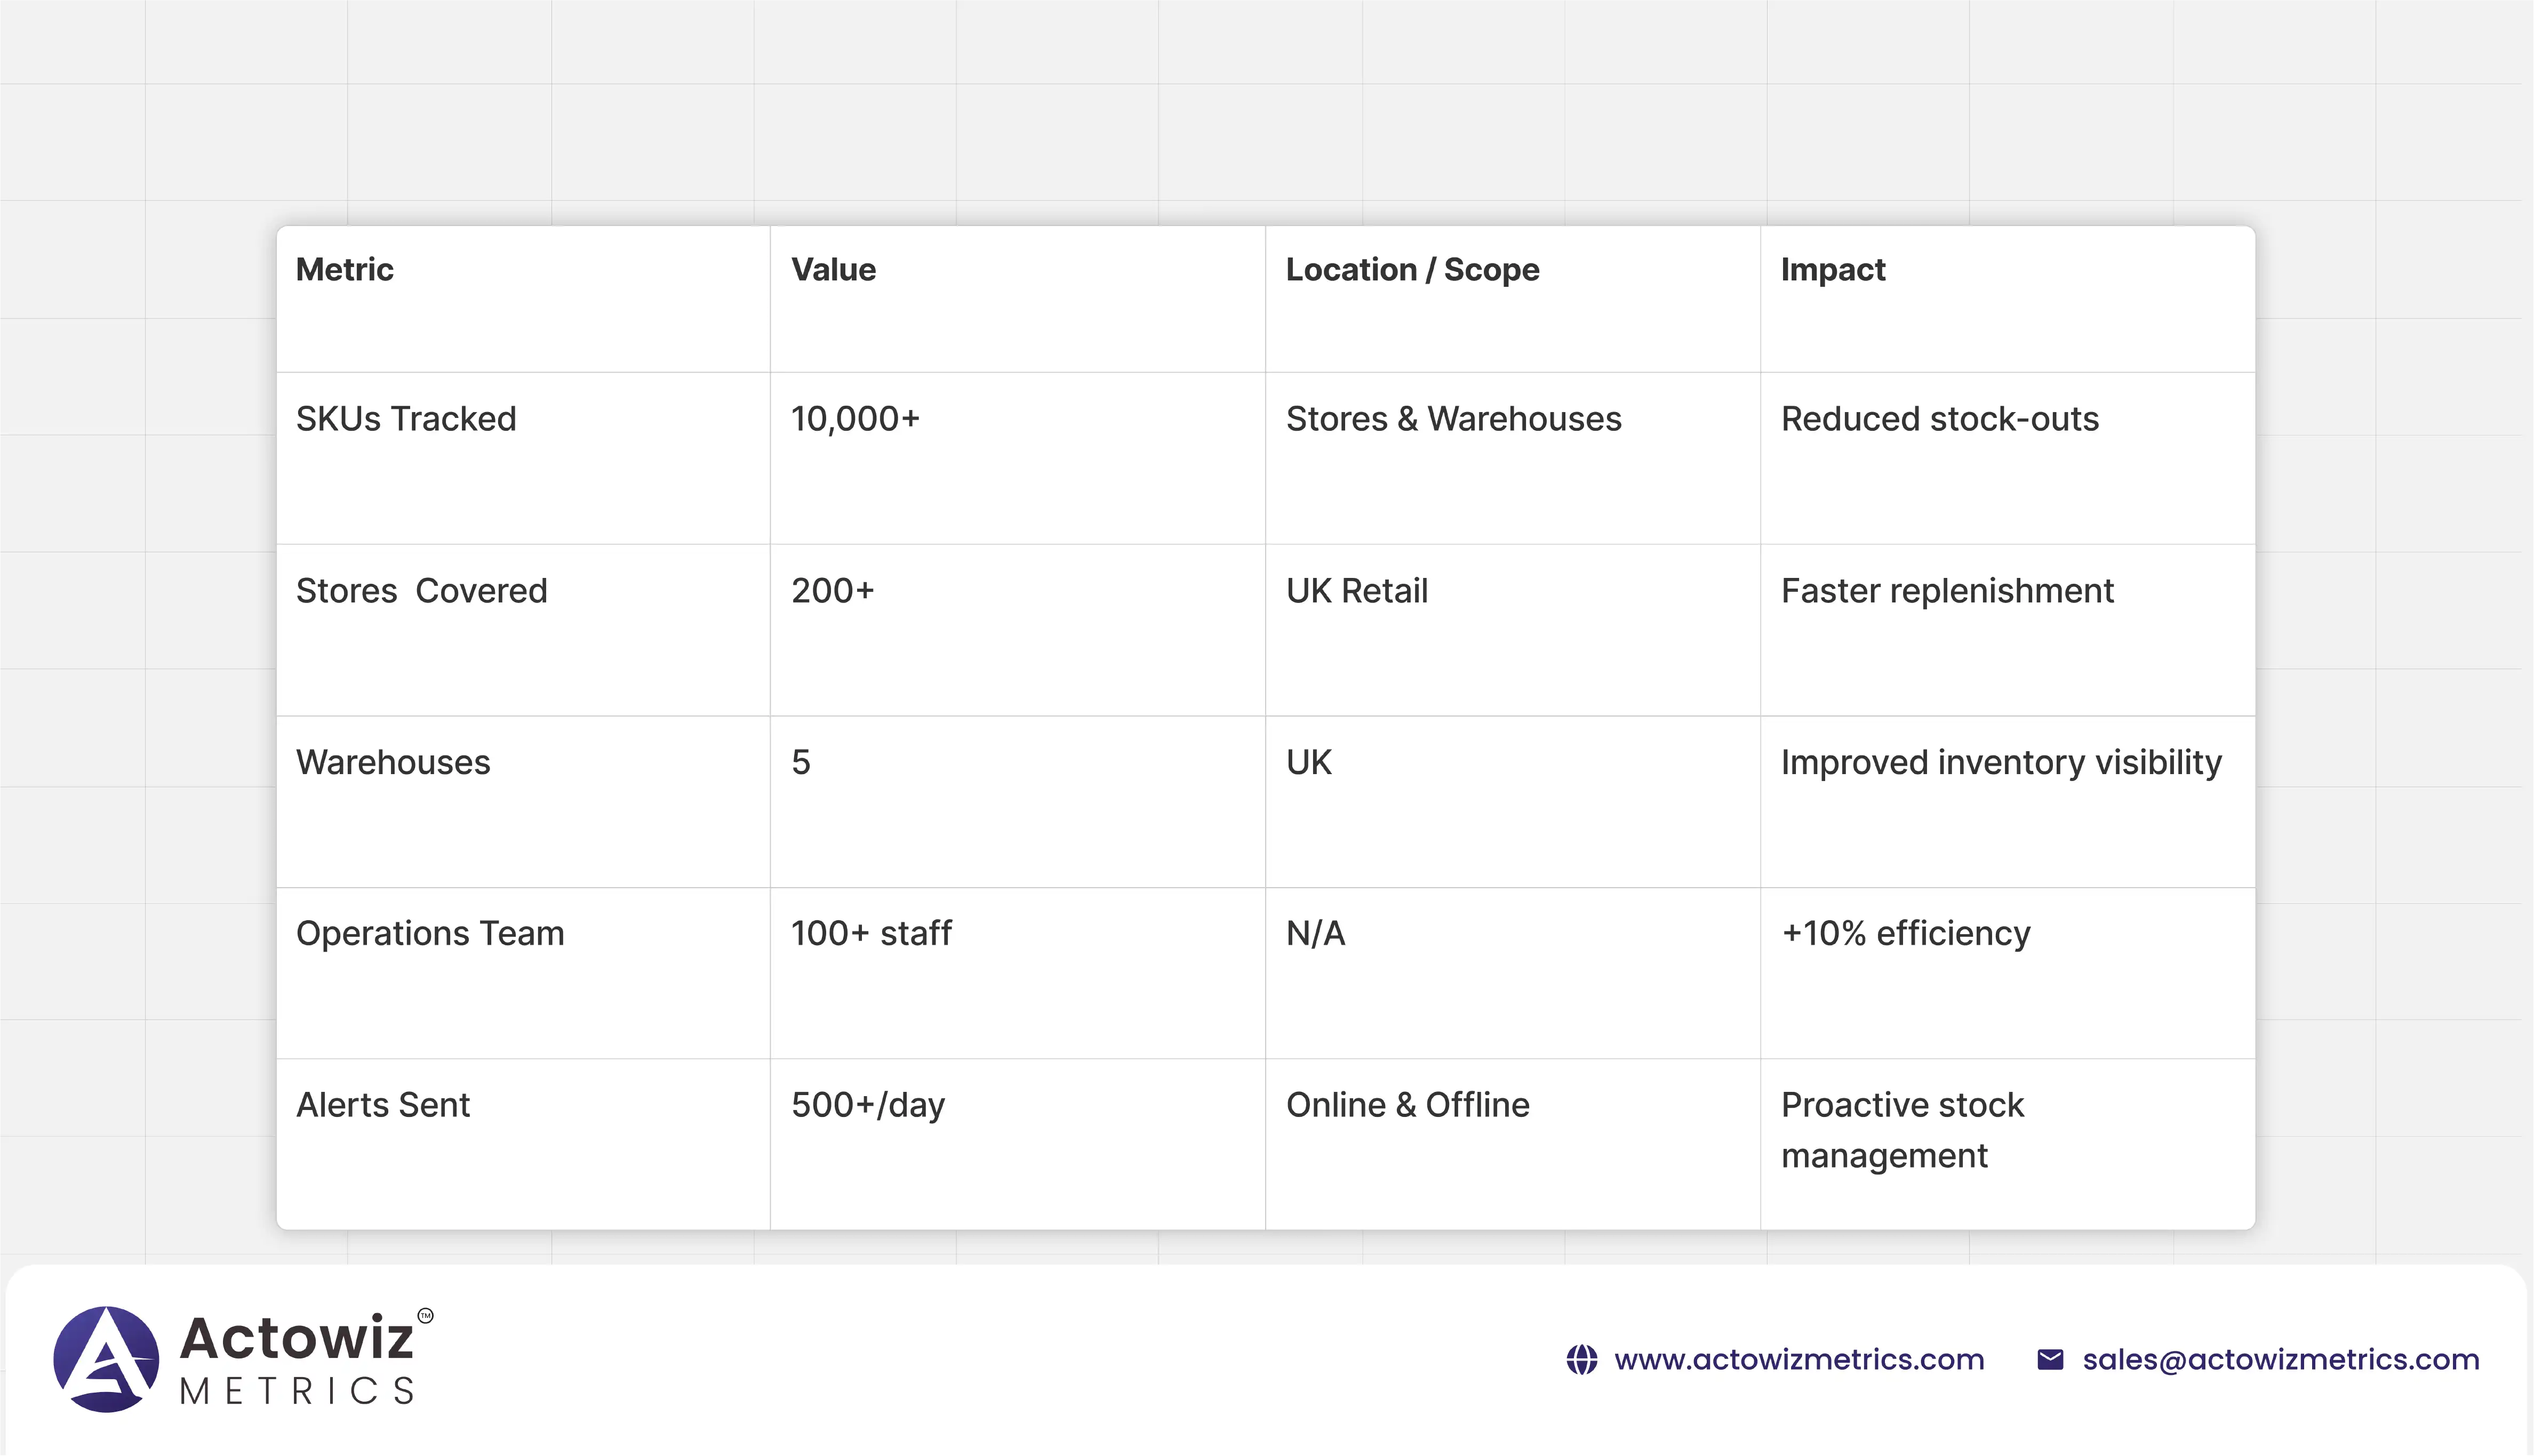Click the Faster replenishment cell

1947,591
